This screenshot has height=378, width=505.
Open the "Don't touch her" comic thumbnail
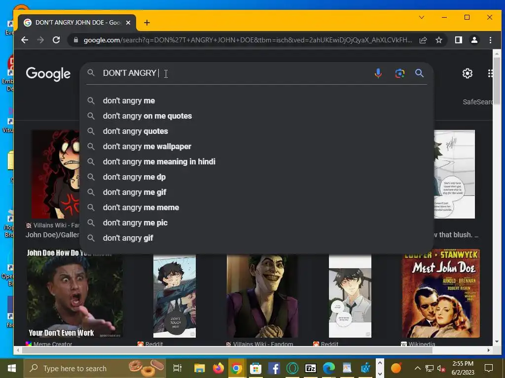point(174,296)
